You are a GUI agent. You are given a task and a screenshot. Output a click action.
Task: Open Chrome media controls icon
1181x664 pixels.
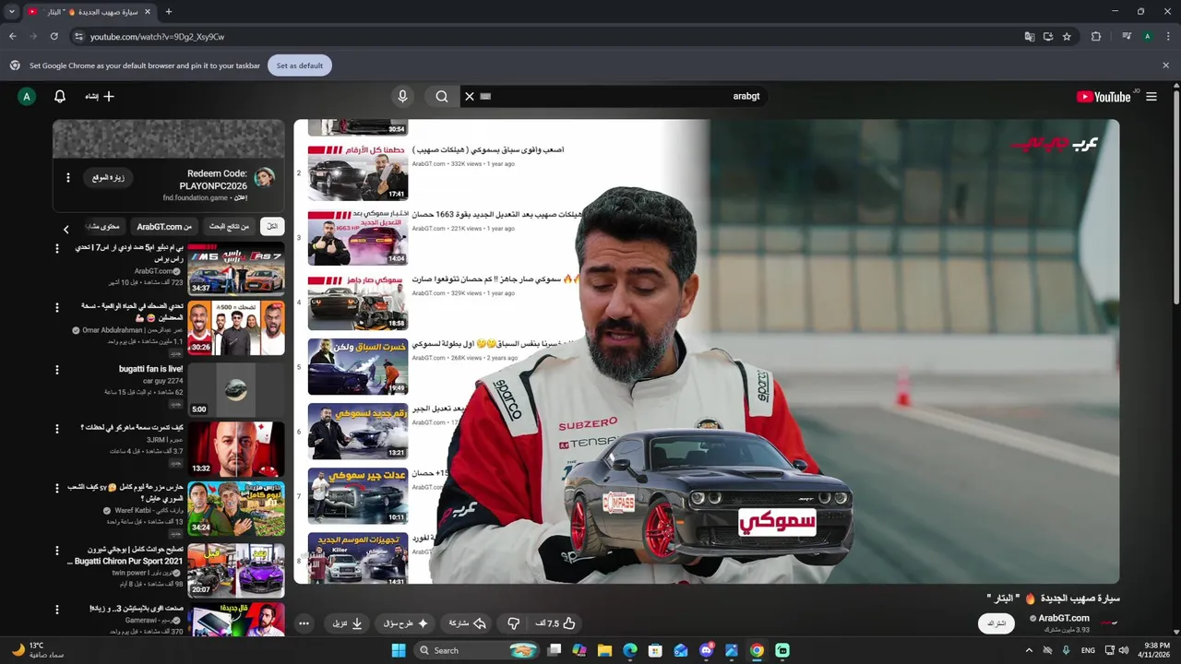coord(1127,37)
